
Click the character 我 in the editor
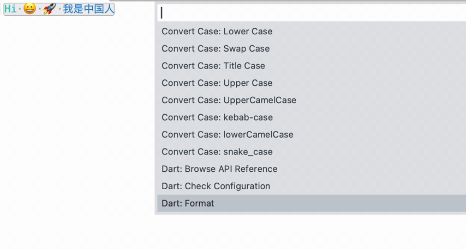[x=68, y=9]
